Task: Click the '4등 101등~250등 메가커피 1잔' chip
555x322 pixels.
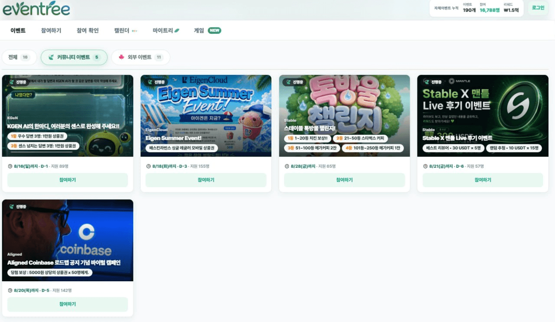Action: (x=373, y=148)
